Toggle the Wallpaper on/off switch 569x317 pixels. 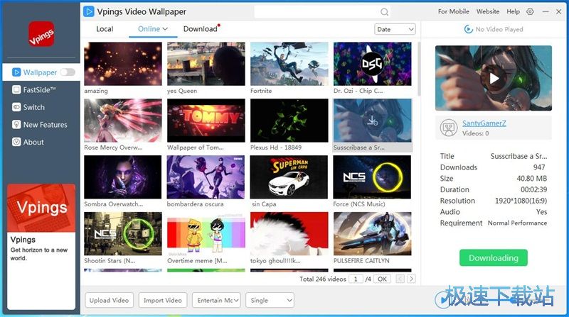[68, 72]
